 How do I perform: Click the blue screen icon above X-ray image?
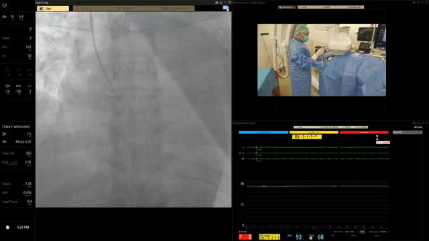tap(226, 8)
